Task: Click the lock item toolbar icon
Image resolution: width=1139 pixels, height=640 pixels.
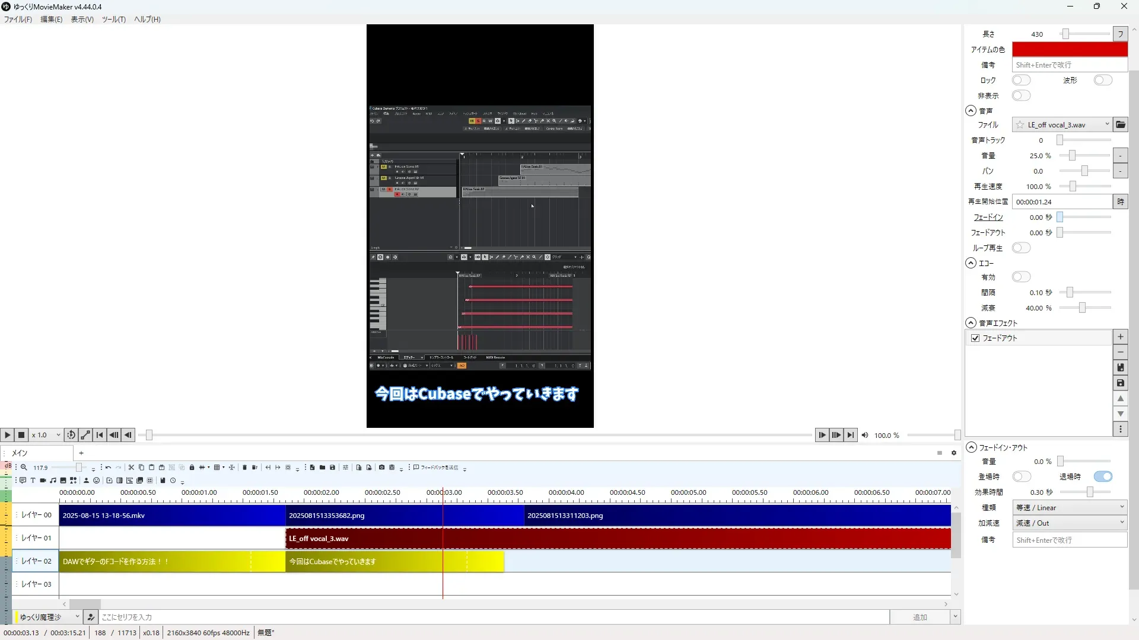Action: [x=192, y=468]
